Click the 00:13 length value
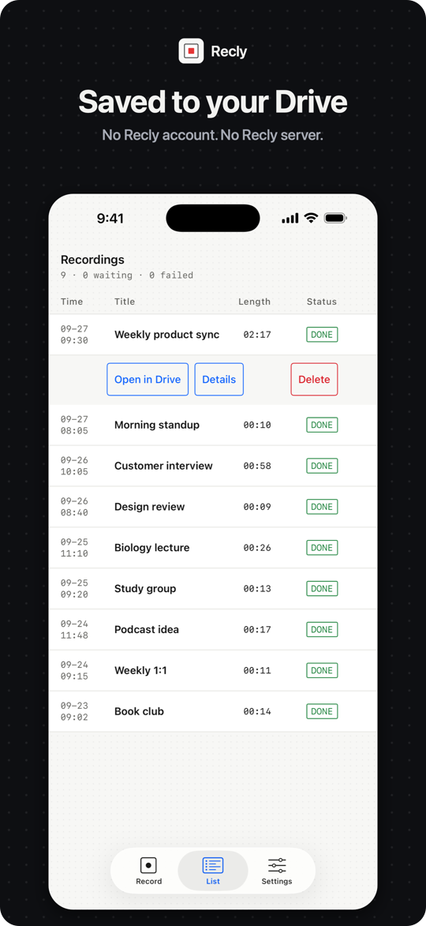The width and height of the screenshot is (426, 926). click(x=257, y=589)
